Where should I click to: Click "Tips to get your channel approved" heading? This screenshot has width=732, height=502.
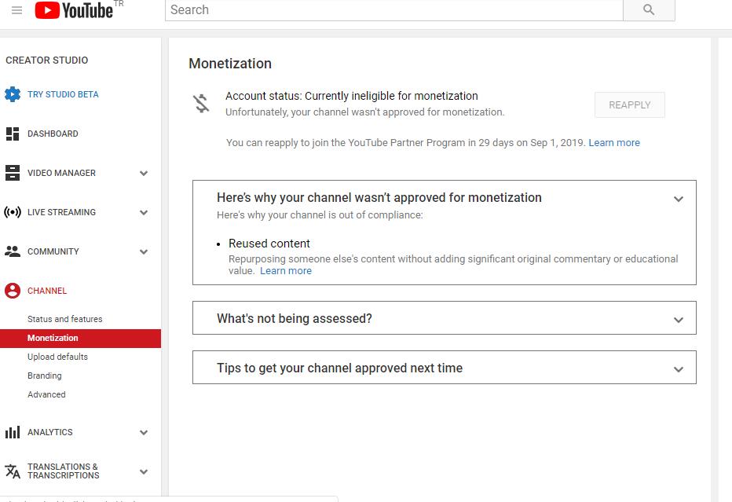pos(339,368)
